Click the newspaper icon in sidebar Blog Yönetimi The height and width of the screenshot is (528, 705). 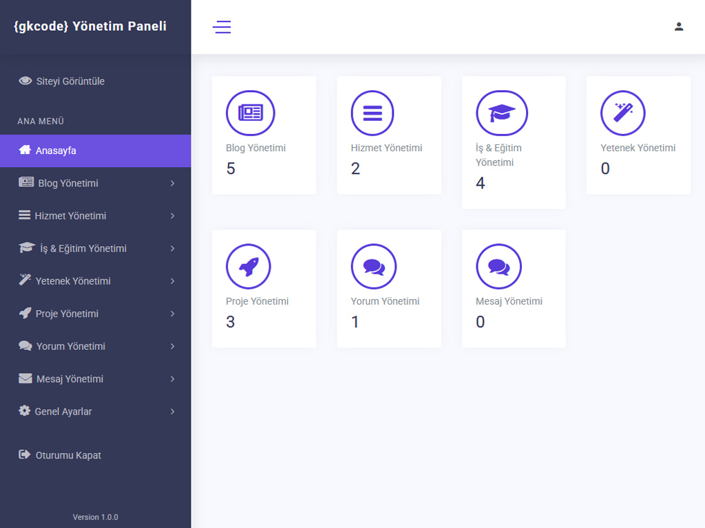tap(26, 182)
